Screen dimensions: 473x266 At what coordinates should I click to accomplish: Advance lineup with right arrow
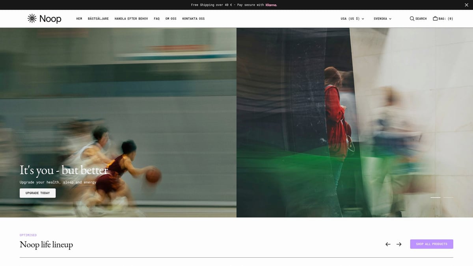point(399,244)
